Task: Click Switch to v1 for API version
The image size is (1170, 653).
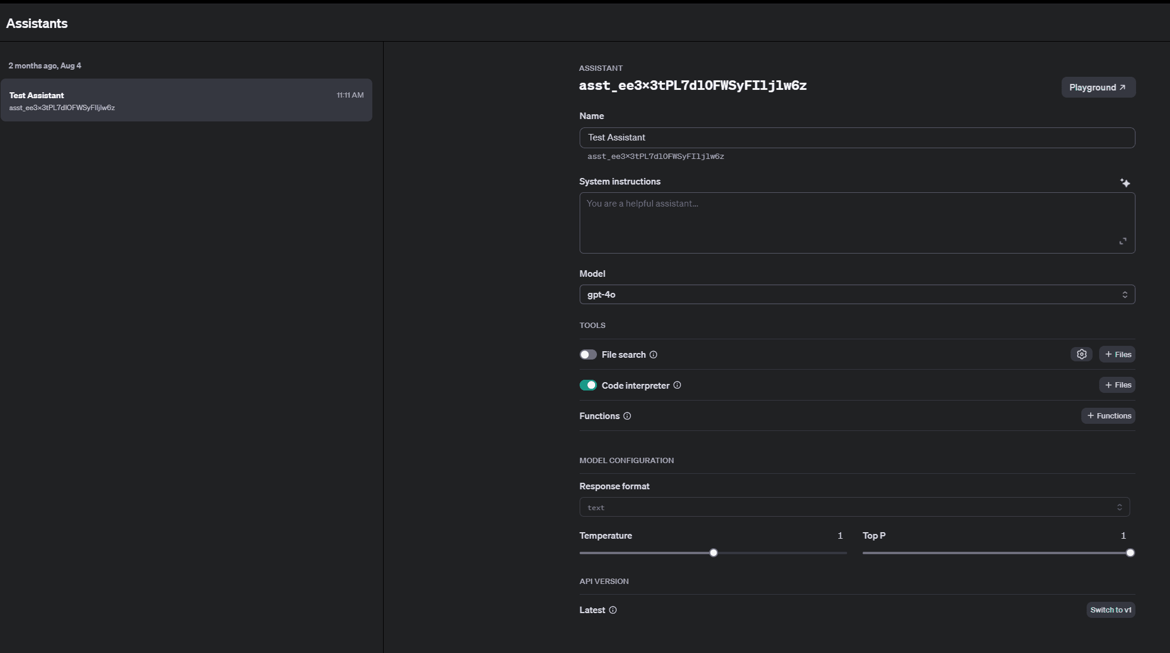Action: point(1110,610)
